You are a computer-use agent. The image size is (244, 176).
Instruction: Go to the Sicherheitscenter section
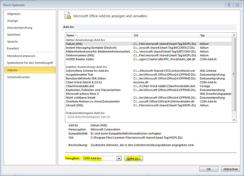tap(18, 77)
